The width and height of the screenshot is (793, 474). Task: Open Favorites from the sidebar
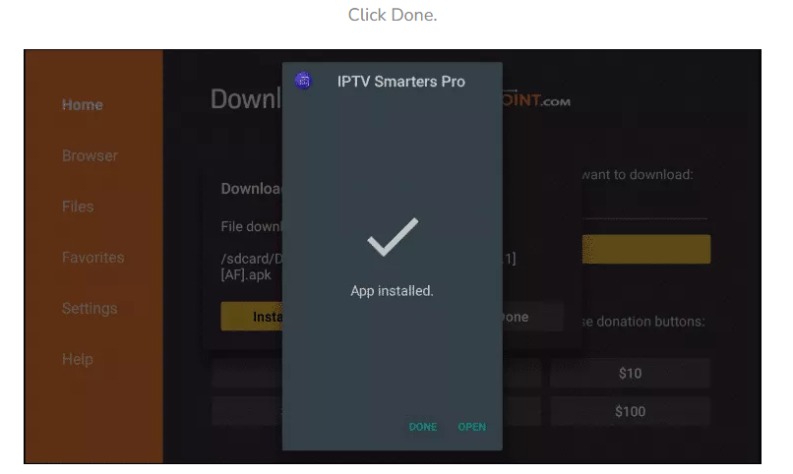click(x=93, y=258)
